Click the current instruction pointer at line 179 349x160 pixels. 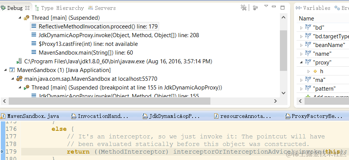[x=2, y=152]
